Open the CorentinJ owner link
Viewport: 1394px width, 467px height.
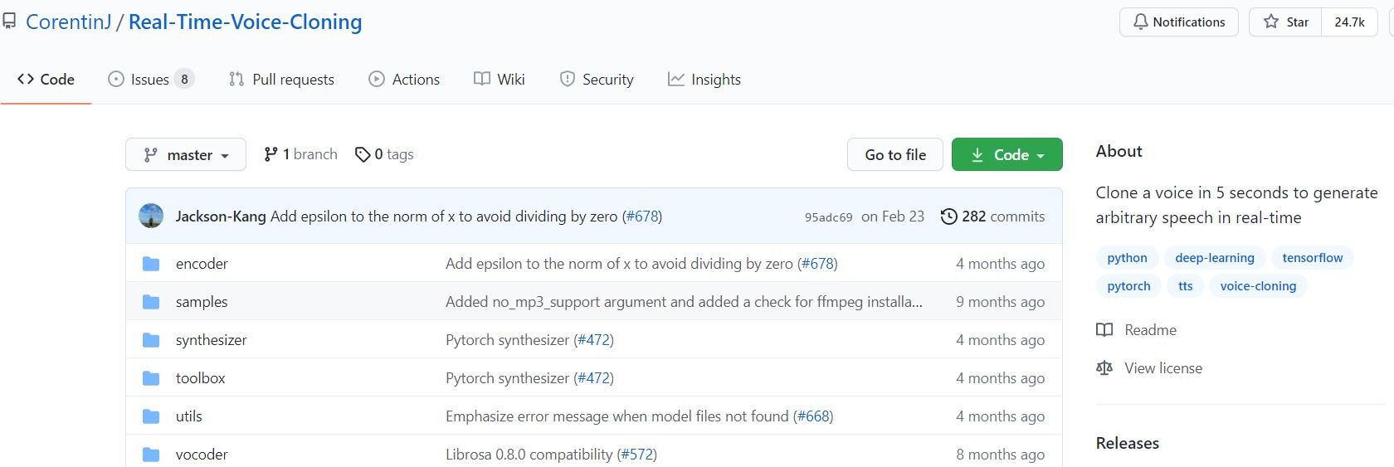[69, 22]
